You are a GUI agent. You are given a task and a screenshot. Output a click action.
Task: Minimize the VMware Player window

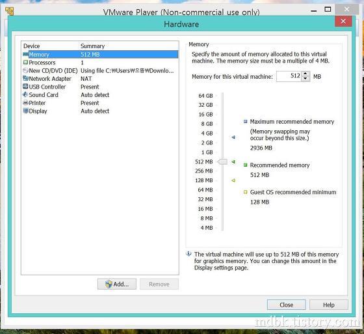314,10
